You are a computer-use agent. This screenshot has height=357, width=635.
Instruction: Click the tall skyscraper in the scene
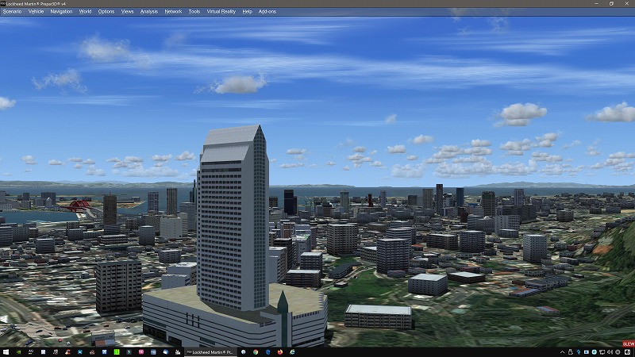tap(233, 219)
